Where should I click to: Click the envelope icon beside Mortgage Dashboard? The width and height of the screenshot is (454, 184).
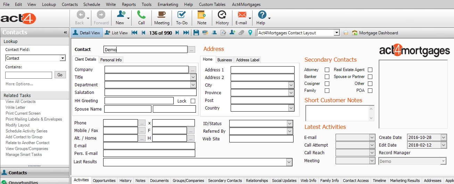[346, 33]
